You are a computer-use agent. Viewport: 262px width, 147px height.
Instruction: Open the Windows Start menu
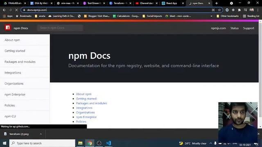(x=5, y=143)
